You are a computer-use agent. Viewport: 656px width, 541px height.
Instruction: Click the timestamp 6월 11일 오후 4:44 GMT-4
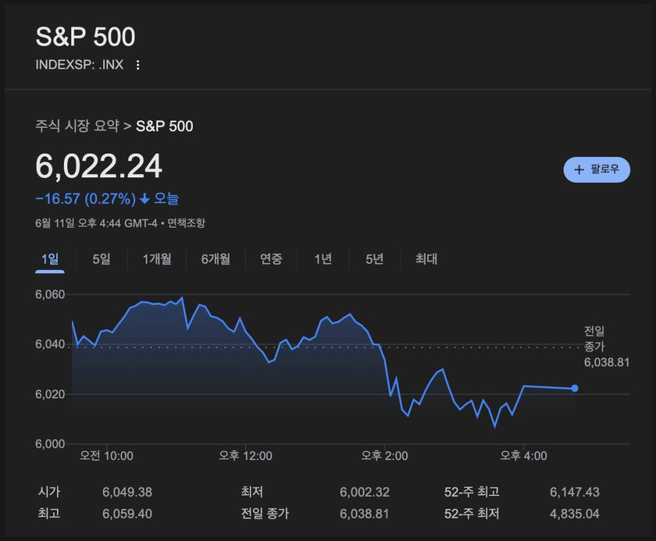[x=96, y=223]
